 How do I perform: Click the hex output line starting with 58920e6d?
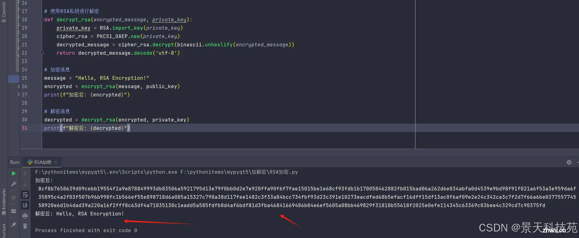click(x=292, y=206)
